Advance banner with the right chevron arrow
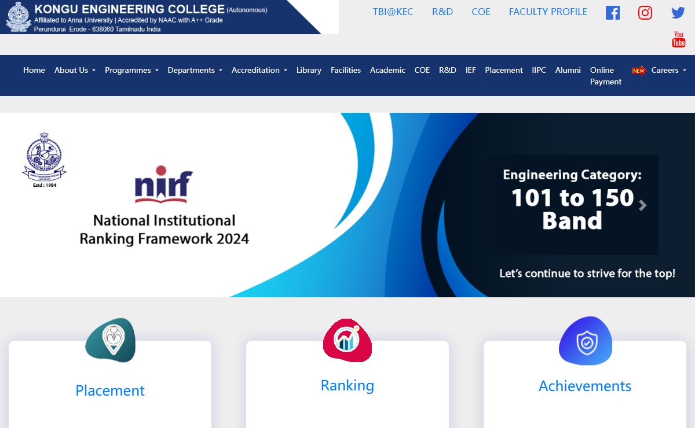This screenshot has height=428, width=695. [x=642, y=205]
